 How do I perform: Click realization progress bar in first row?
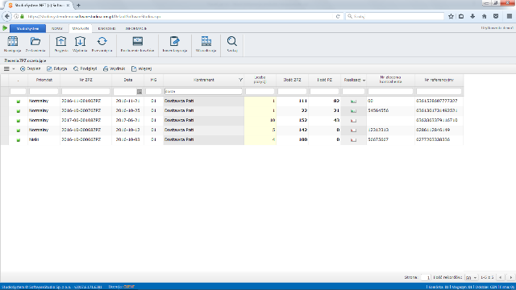353,101
